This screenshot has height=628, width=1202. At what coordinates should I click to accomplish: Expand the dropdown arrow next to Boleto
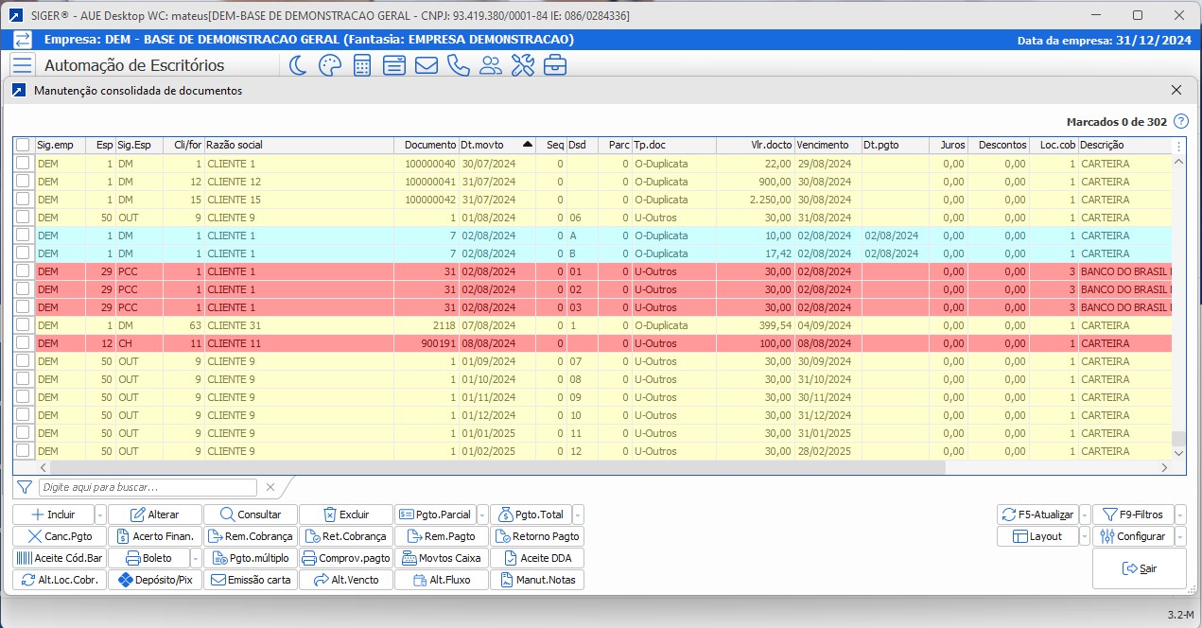[196, 558]
